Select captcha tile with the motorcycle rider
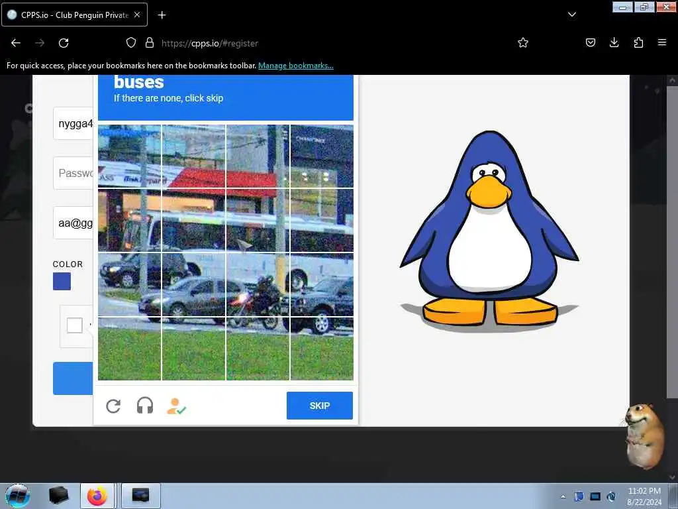 click(x=258, y=285)
